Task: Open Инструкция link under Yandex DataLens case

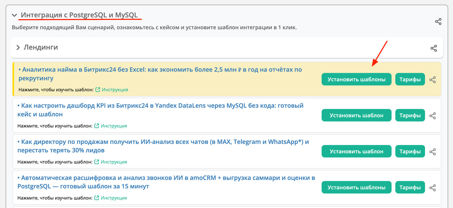Action: (x=114, y=126)
